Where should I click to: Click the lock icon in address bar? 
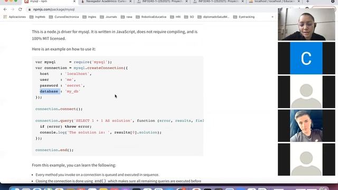30,9
